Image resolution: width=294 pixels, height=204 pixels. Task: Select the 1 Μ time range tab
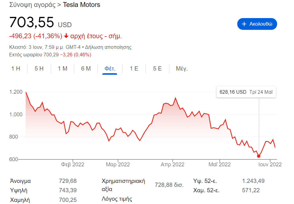pyautogui.click(x=62, y=68)
